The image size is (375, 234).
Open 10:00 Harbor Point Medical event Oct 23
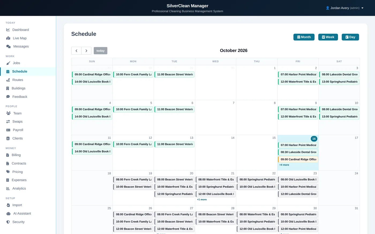pyautogui.click(x=298, y=187)
